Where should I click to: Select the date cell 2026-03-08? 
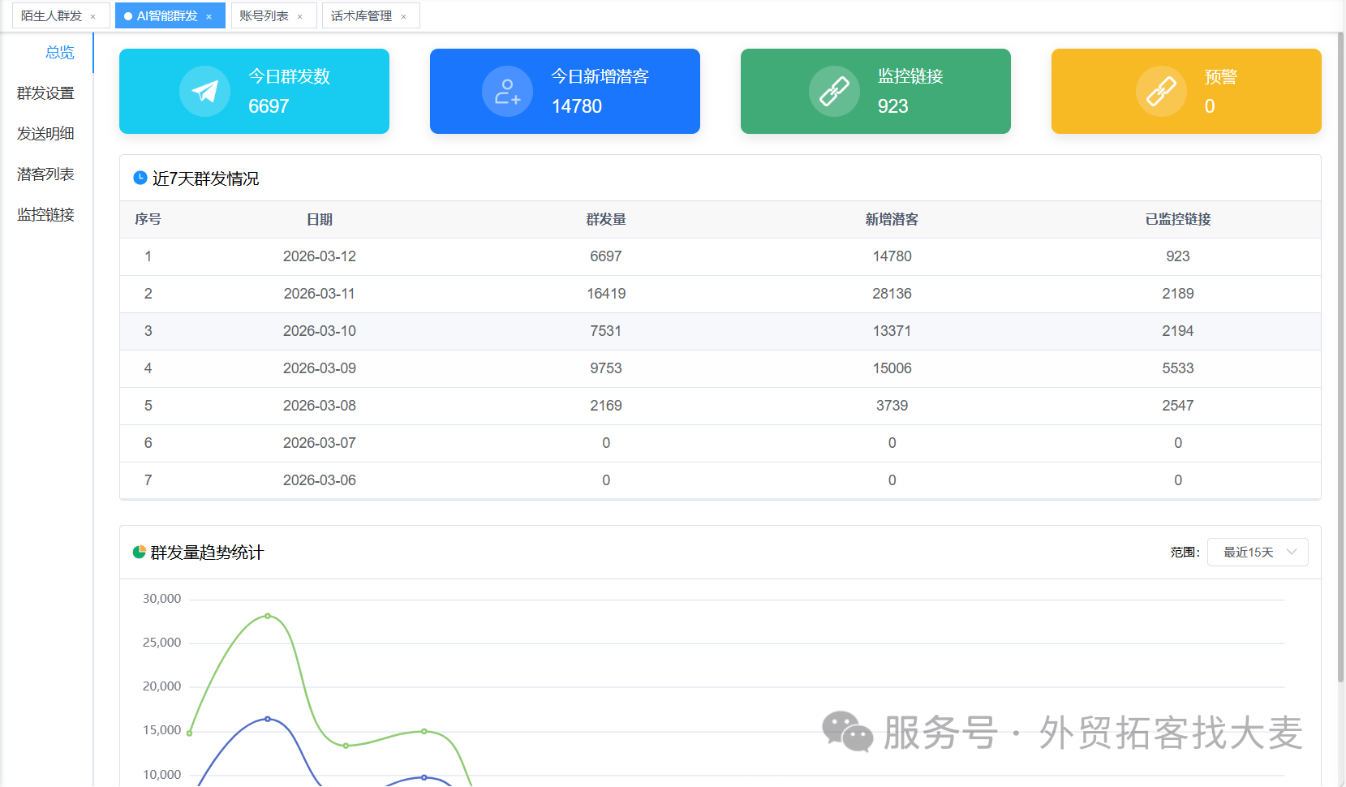click(320, 406)
